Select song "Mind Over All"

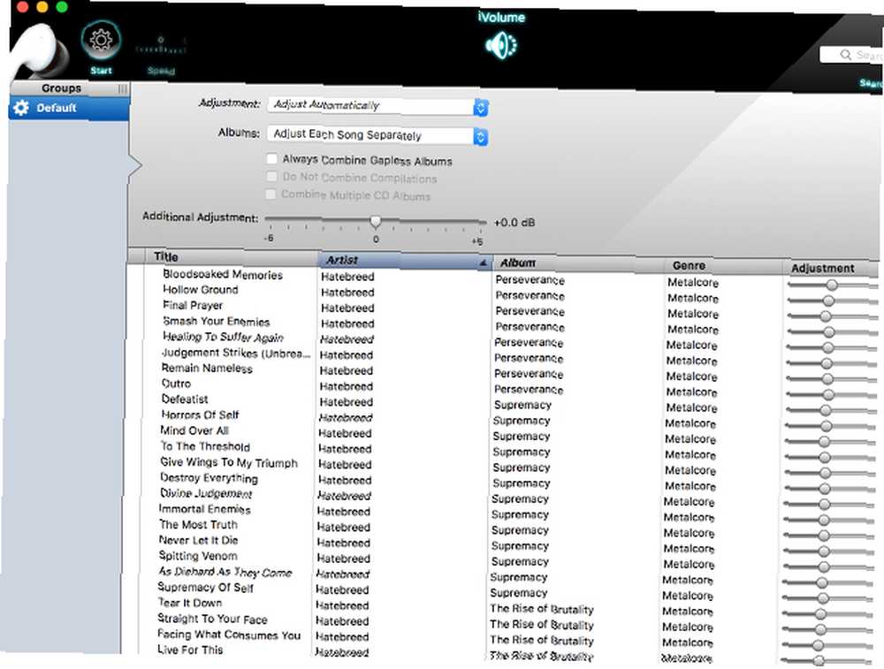tap(194, 430)
